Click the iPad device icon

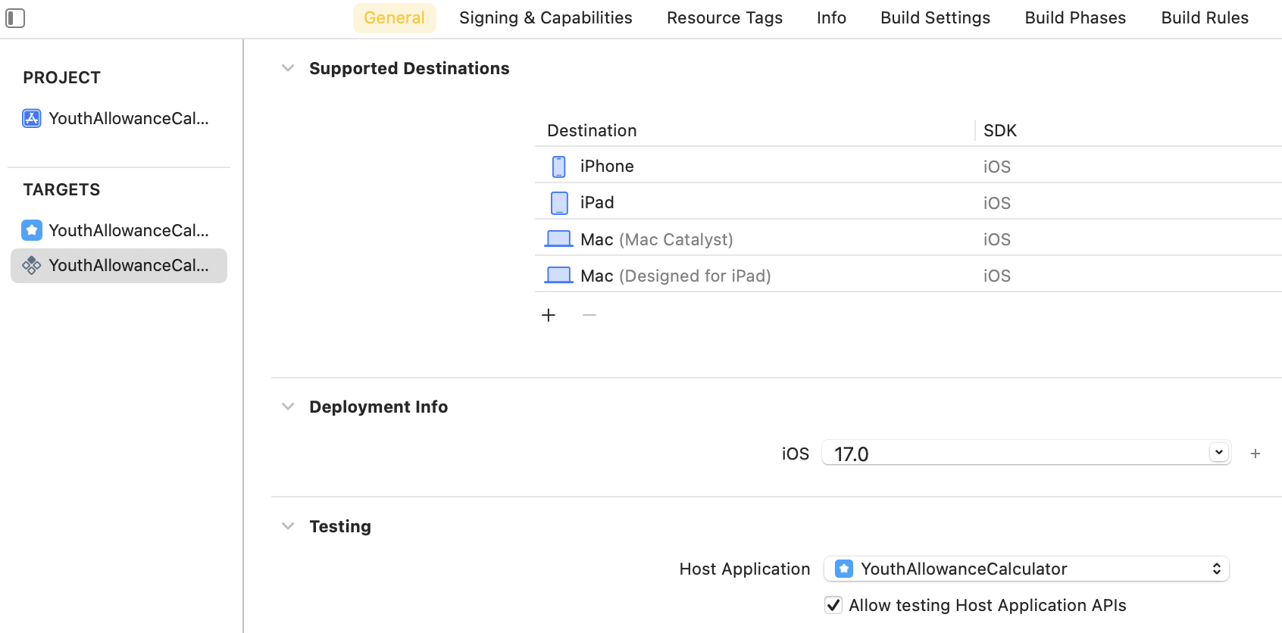tap(559, 203)
